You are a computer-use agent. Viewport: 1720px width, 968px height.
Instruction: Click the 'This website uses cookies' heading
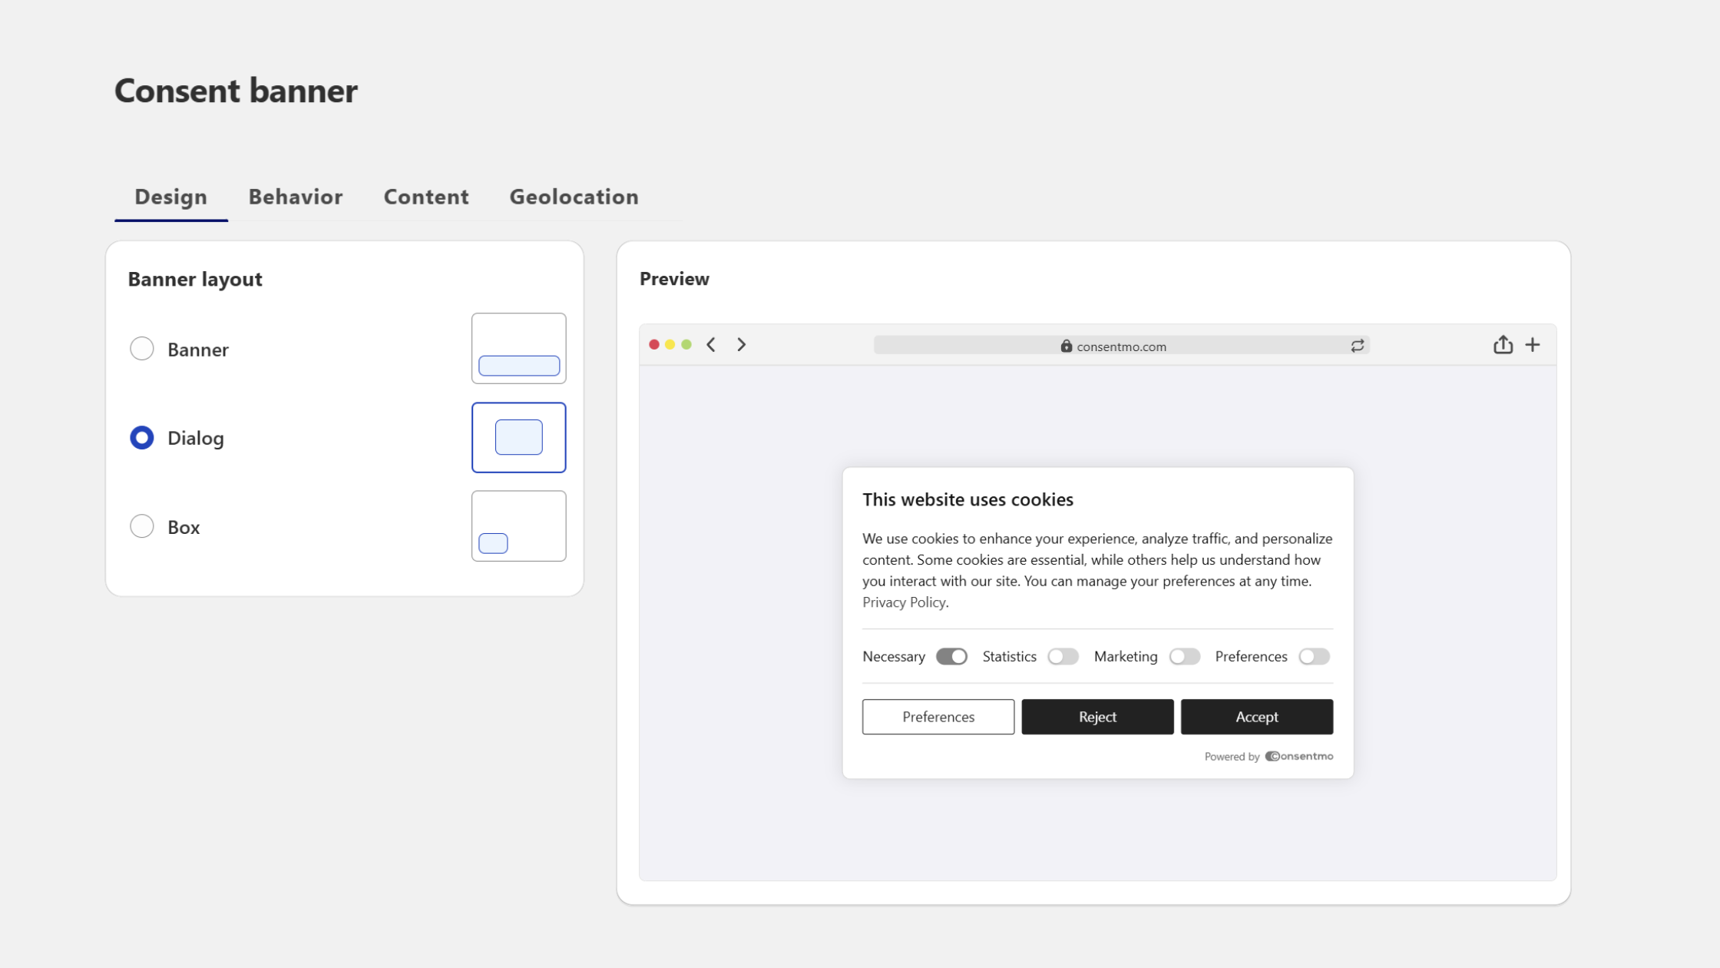[968, 499]
